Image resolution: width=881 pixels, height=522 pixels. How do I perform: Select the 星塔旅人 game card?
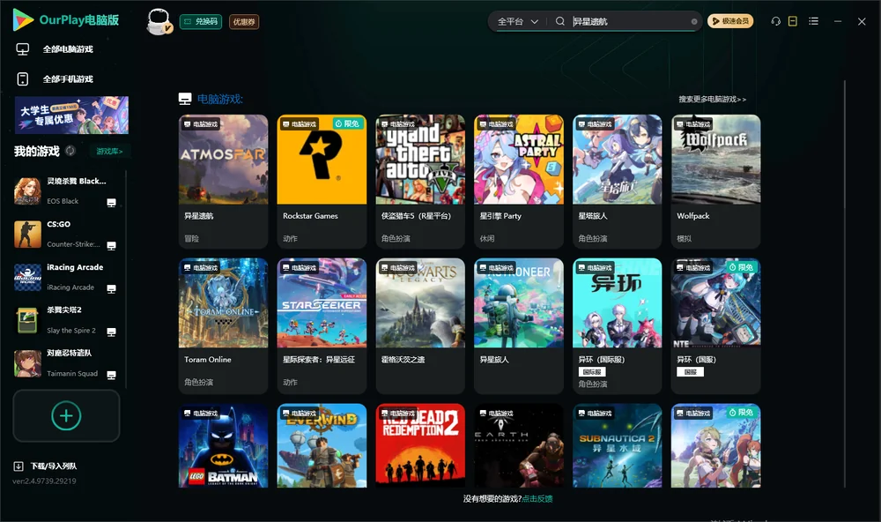(x=618, y=182)
